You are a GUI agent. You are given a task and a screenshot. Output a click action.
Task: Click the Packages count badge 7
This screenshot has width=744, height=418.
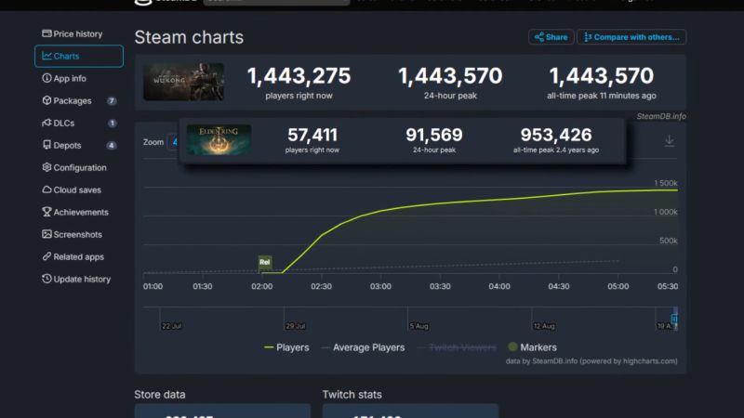112,100
